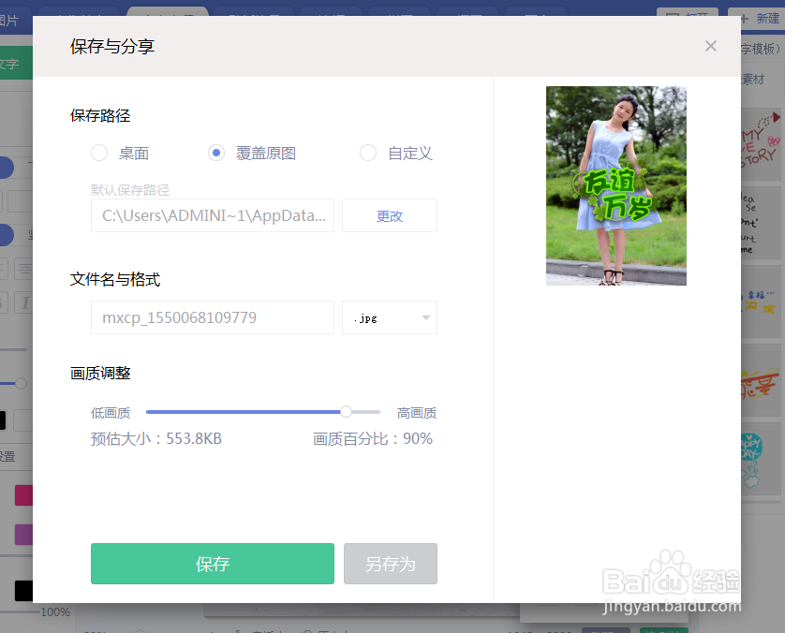
Task: Click the green 保存 button
Action: tap(213, 564)
